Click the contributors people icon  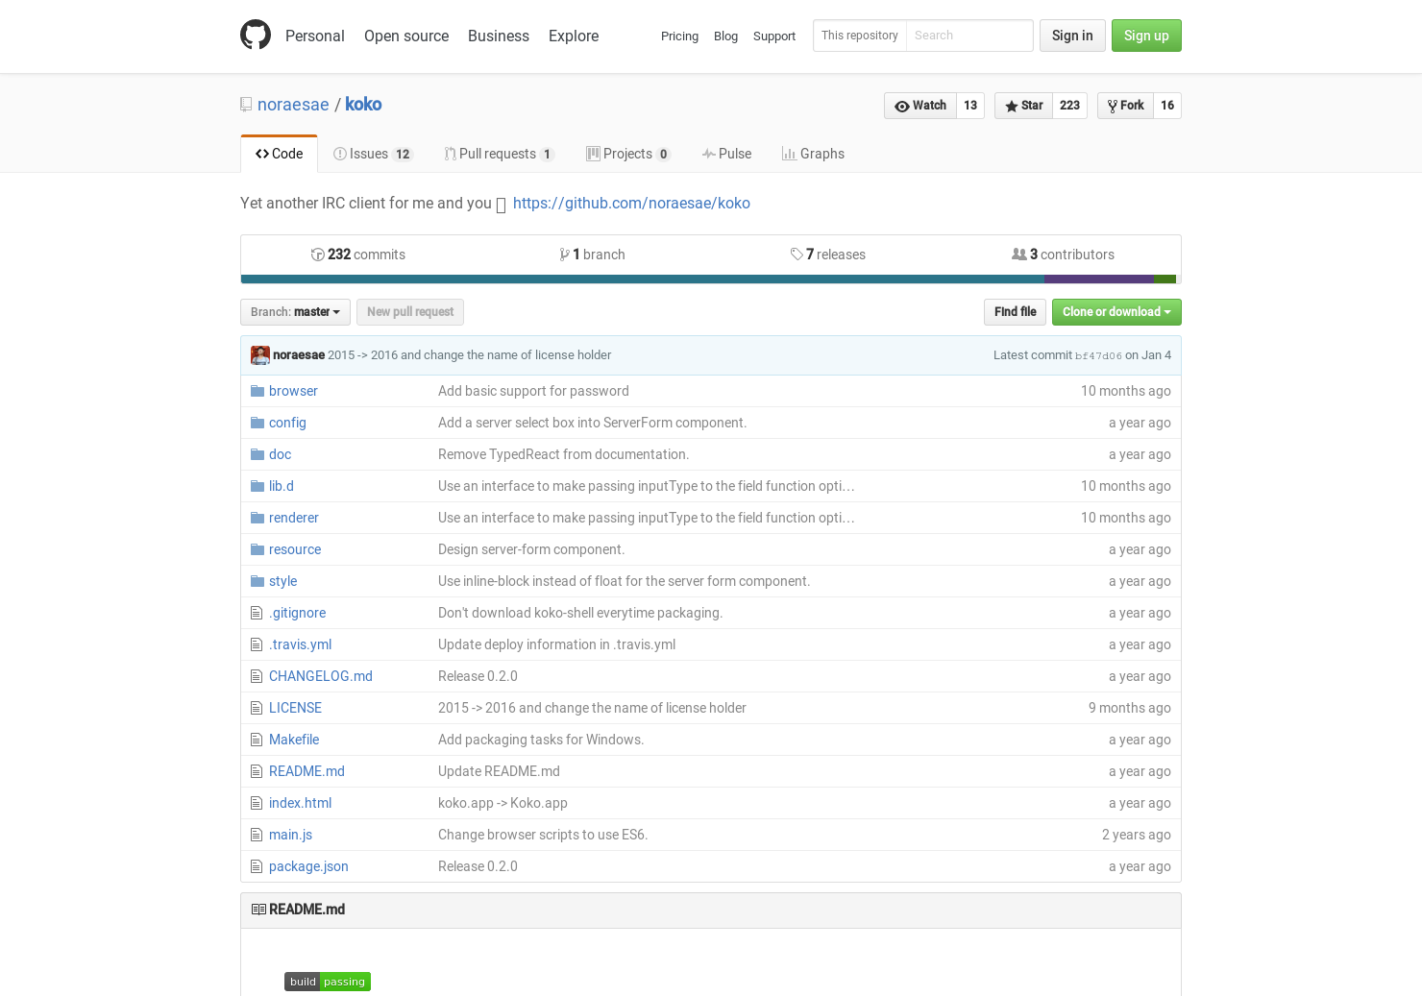1018,255
